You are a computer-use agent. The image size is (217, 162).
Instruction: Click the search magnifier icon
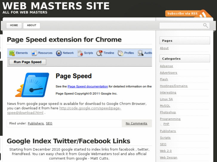click(x=206, y=25)
